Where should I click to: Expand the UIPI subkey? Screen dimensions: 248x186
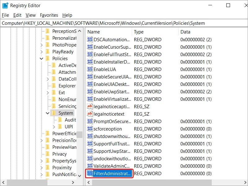(x=54, y=127)
